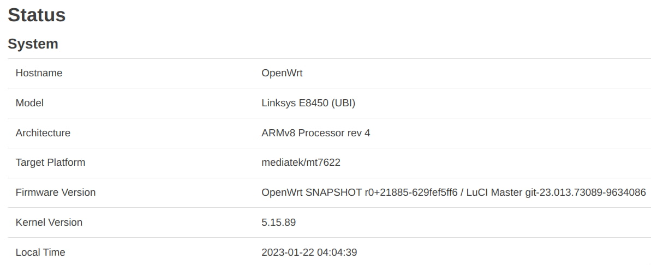The height and width of the screenshot is (265, 651).
Task: Click the 2023-01-22 04:04:39 timestamp
Action: tap(309, 252)
